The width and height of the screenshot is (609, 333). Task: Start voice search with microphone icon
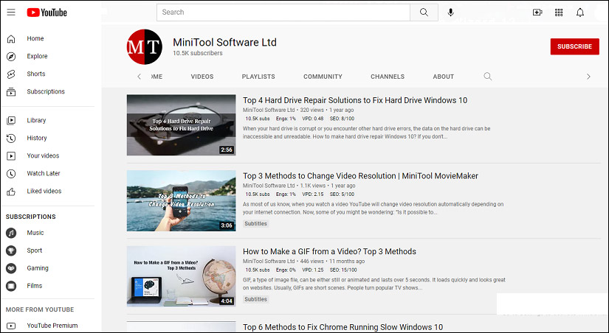click(450, 13)
